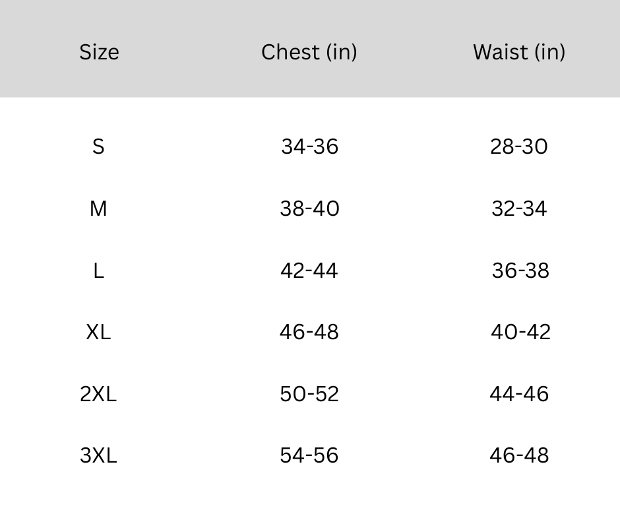Select the M size label
The height and width of the screenshot is (520, 620).
(x=98, y=209)
